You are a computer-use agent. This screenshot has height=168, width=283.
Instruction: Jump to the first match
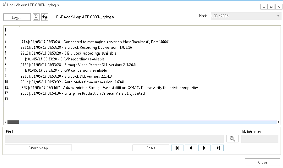(177, 148)
